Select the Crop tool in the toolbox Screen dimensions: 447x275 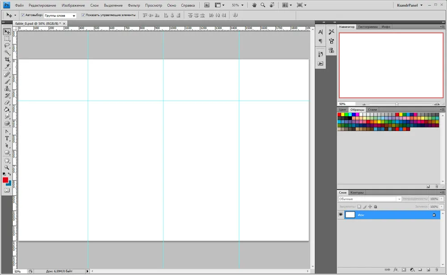7,59
